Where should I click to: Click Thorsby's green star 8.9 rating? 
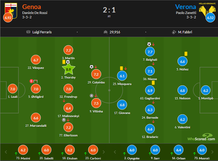coord(68,69)
